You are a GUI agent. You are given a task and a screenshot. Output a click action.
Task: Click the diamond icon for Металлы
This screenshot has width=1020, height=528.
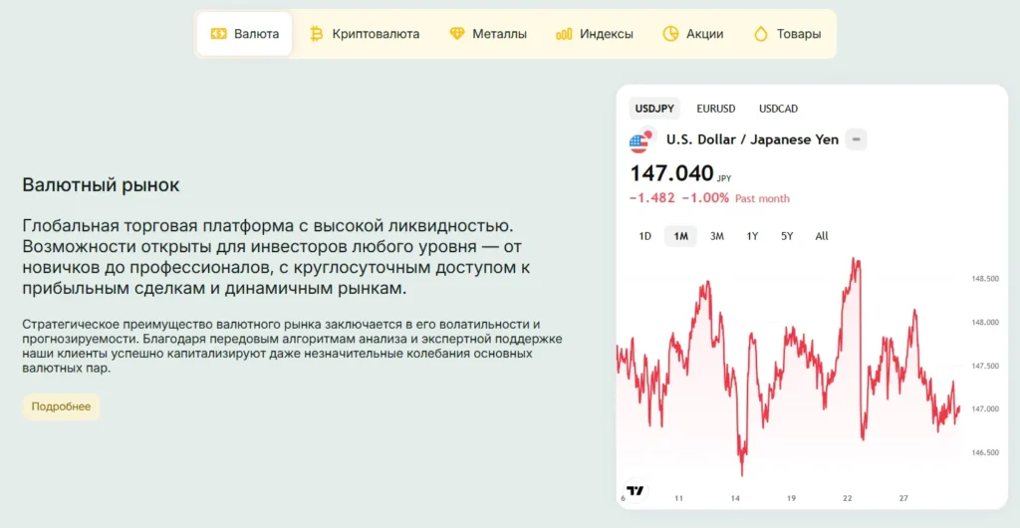[457, 34]
